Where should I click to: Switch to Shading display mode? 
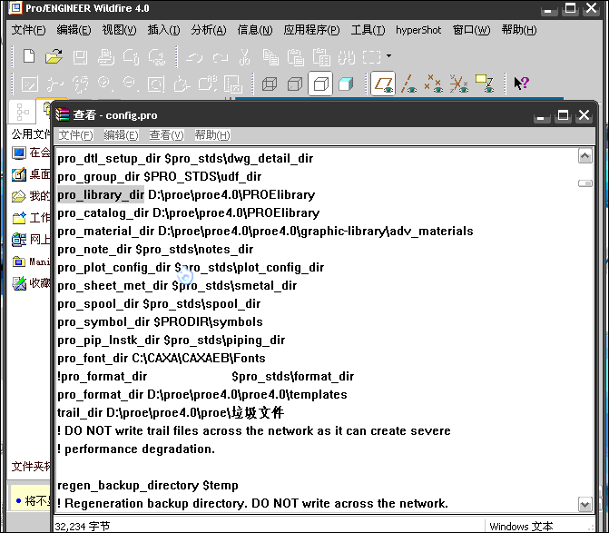346,84
